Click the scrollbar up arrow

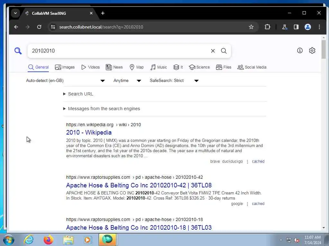[x=323, y=38]
